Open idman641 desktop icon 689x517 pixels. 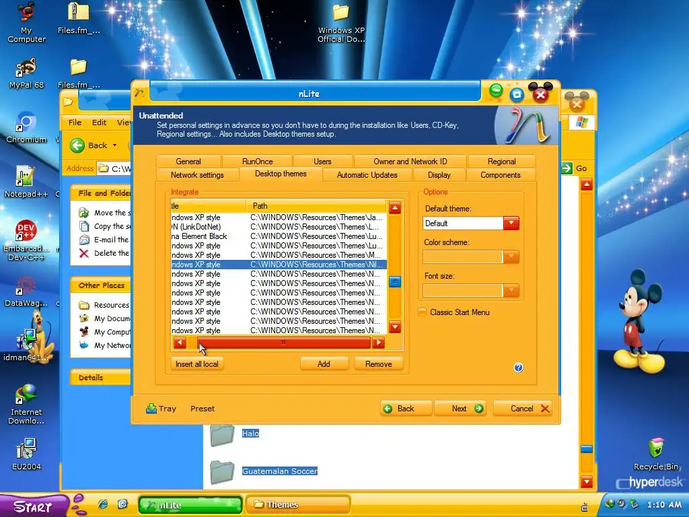pos(26,345)
